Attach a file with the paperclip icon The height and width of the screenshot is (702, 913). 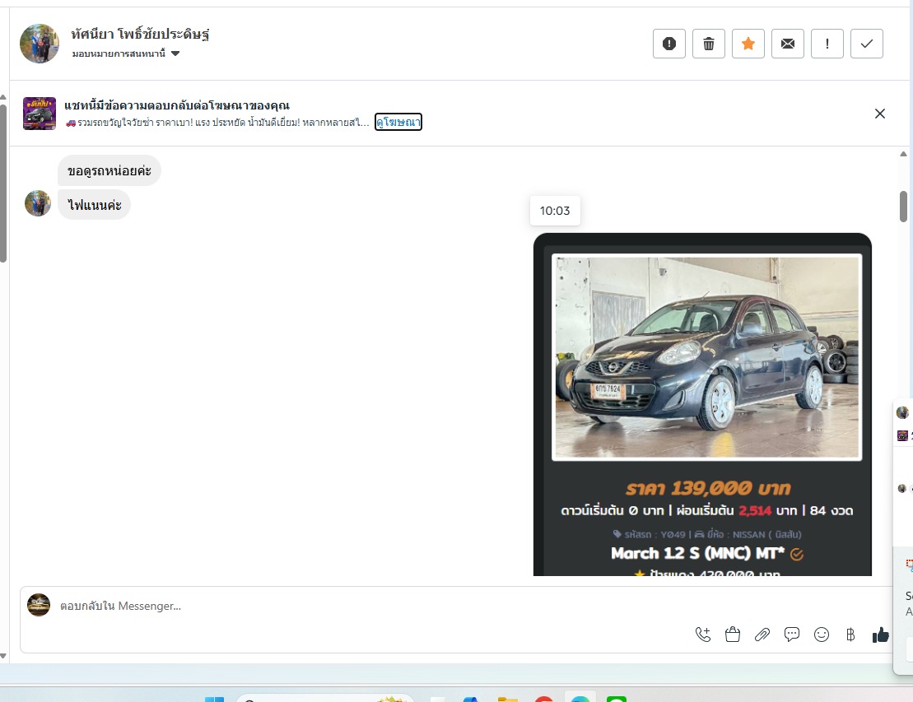[x=762, y=635]
